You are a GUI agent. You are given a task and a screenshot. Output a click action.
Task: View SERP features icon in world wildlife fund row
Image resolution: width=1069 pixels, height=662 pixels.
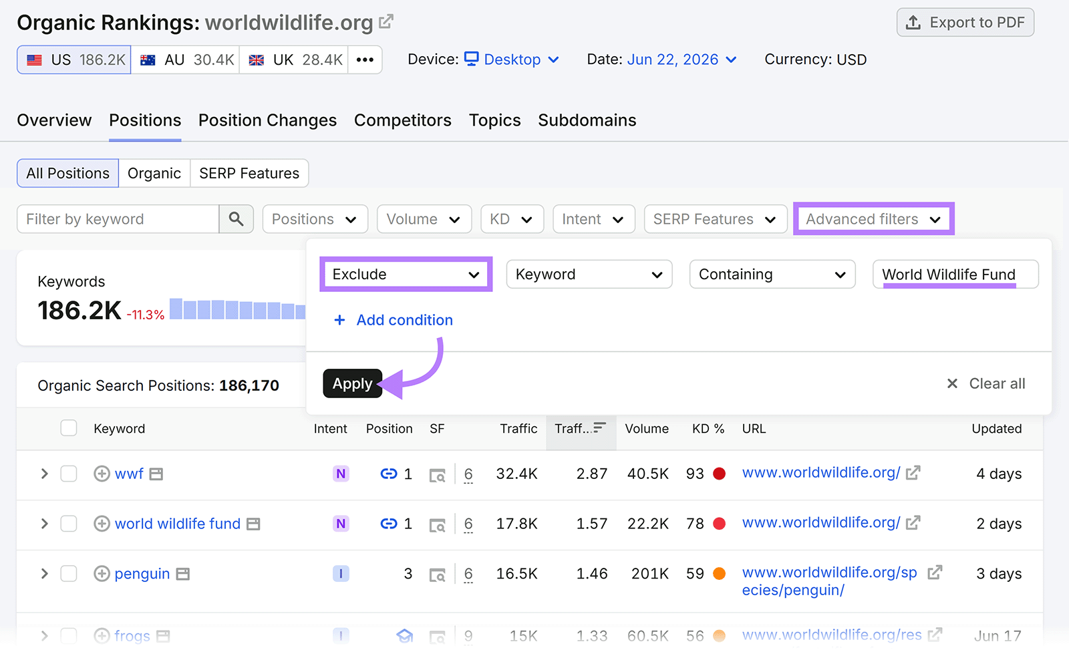click(437, 525)
